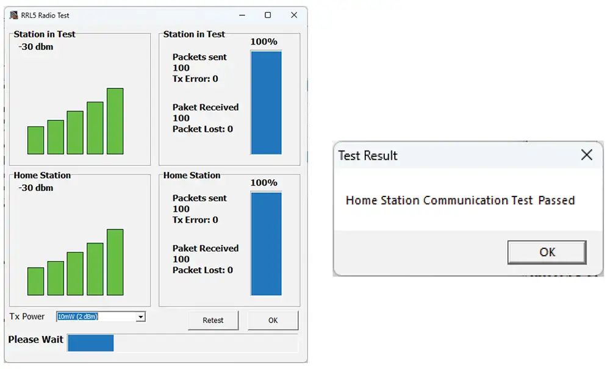Image resolution: width=610 pixels, height=369 pixels.
Task: Click the RRL5 Radio Test app icon
Action: click(x=14, y=15)
